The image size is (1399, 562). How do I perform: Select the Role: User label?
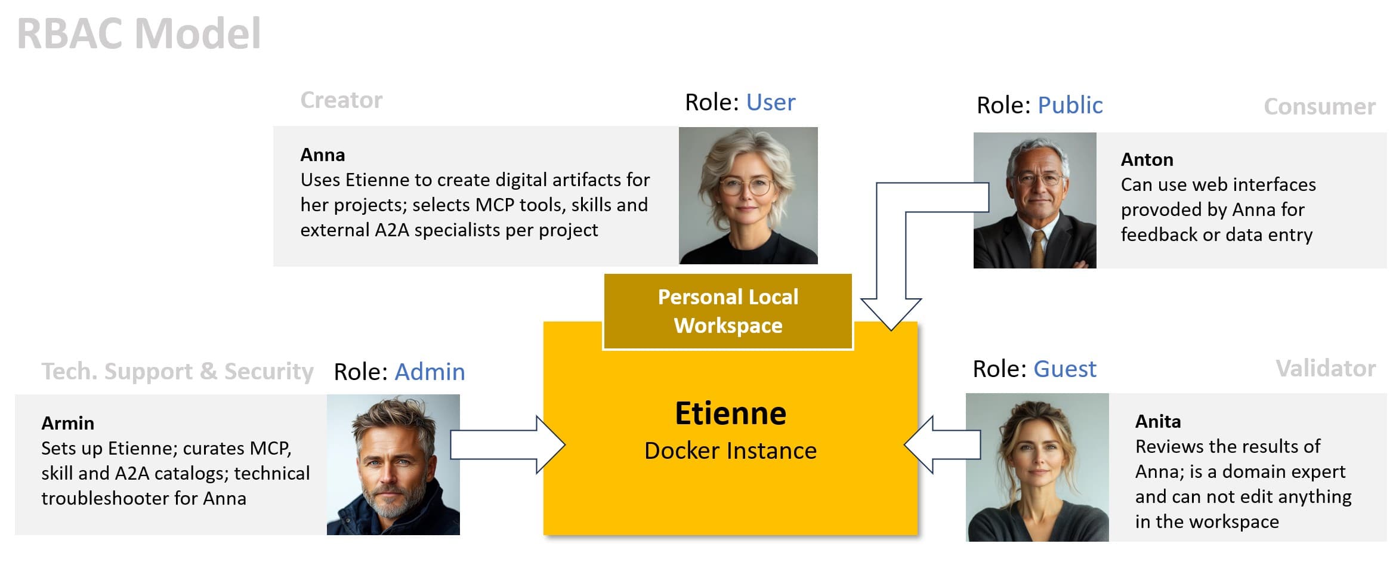pyautogui.click(x=739, y=102)
